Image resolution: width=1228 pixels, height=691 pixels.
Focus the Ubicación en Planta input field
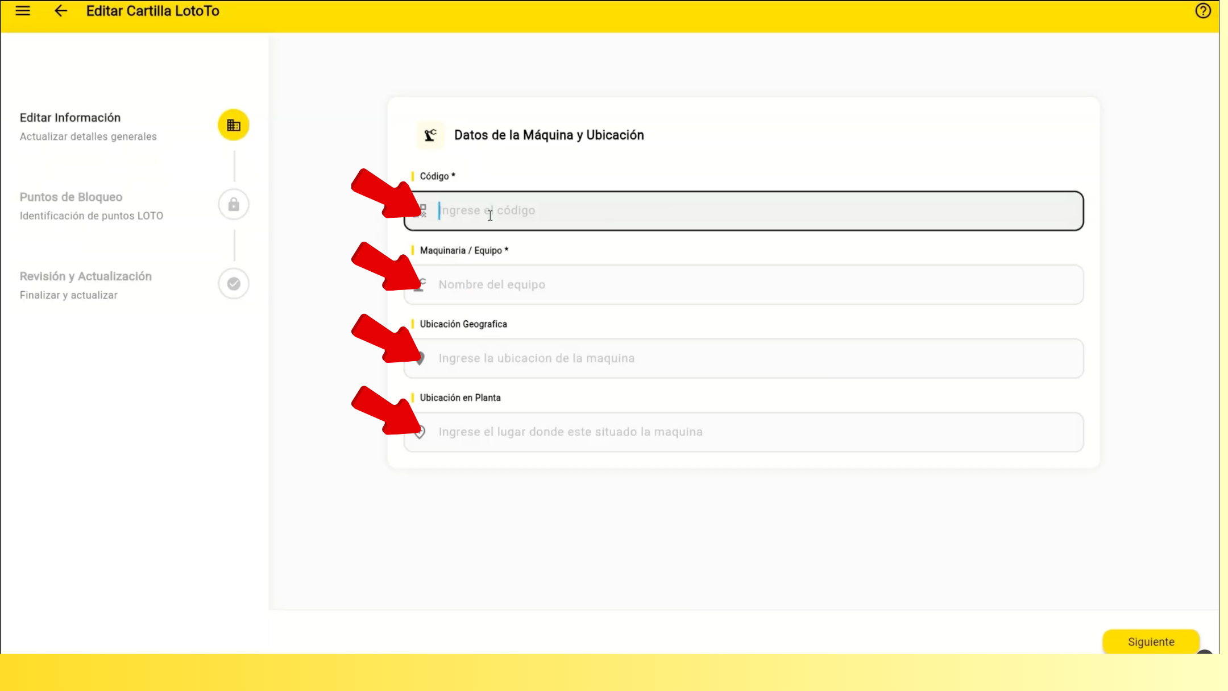coord(744,432)
